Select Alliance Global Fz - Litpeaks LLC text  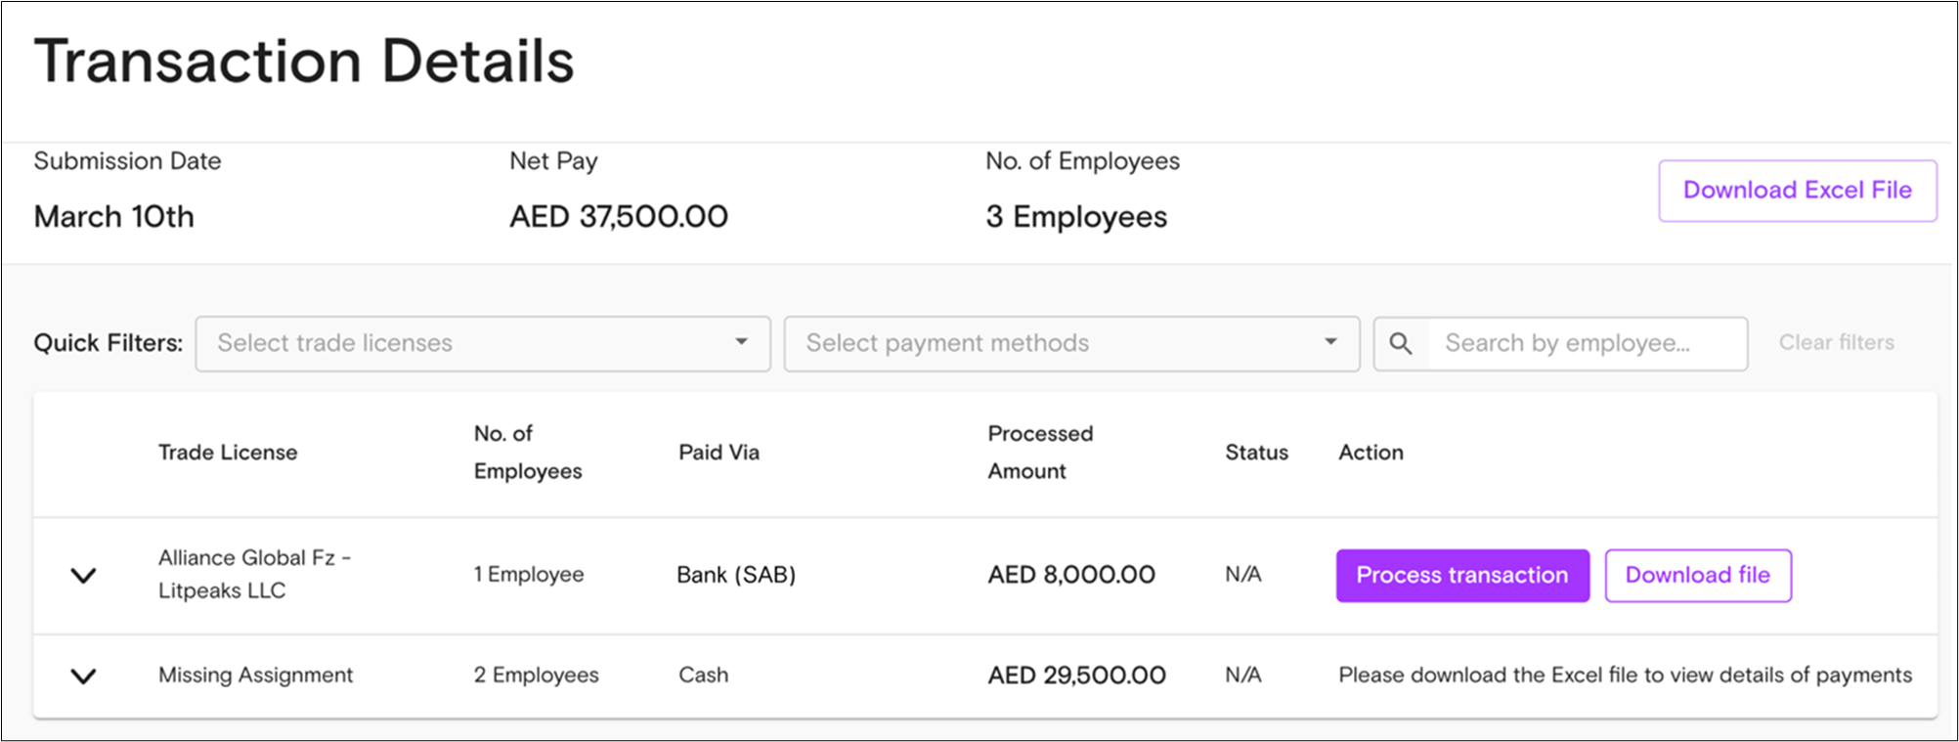[254, 574]
